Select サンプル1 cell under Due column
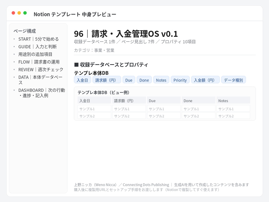The height and width of the screenshot is (202, 269). point(164,108)
